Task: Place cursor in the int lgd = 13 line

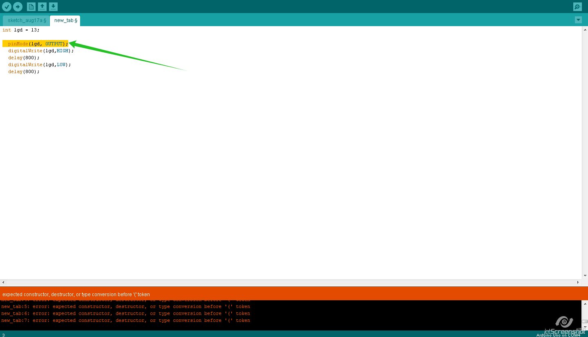Action: [x=21, y=30]
